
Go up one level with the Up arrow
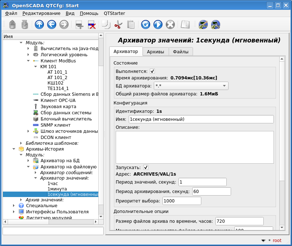39,25
